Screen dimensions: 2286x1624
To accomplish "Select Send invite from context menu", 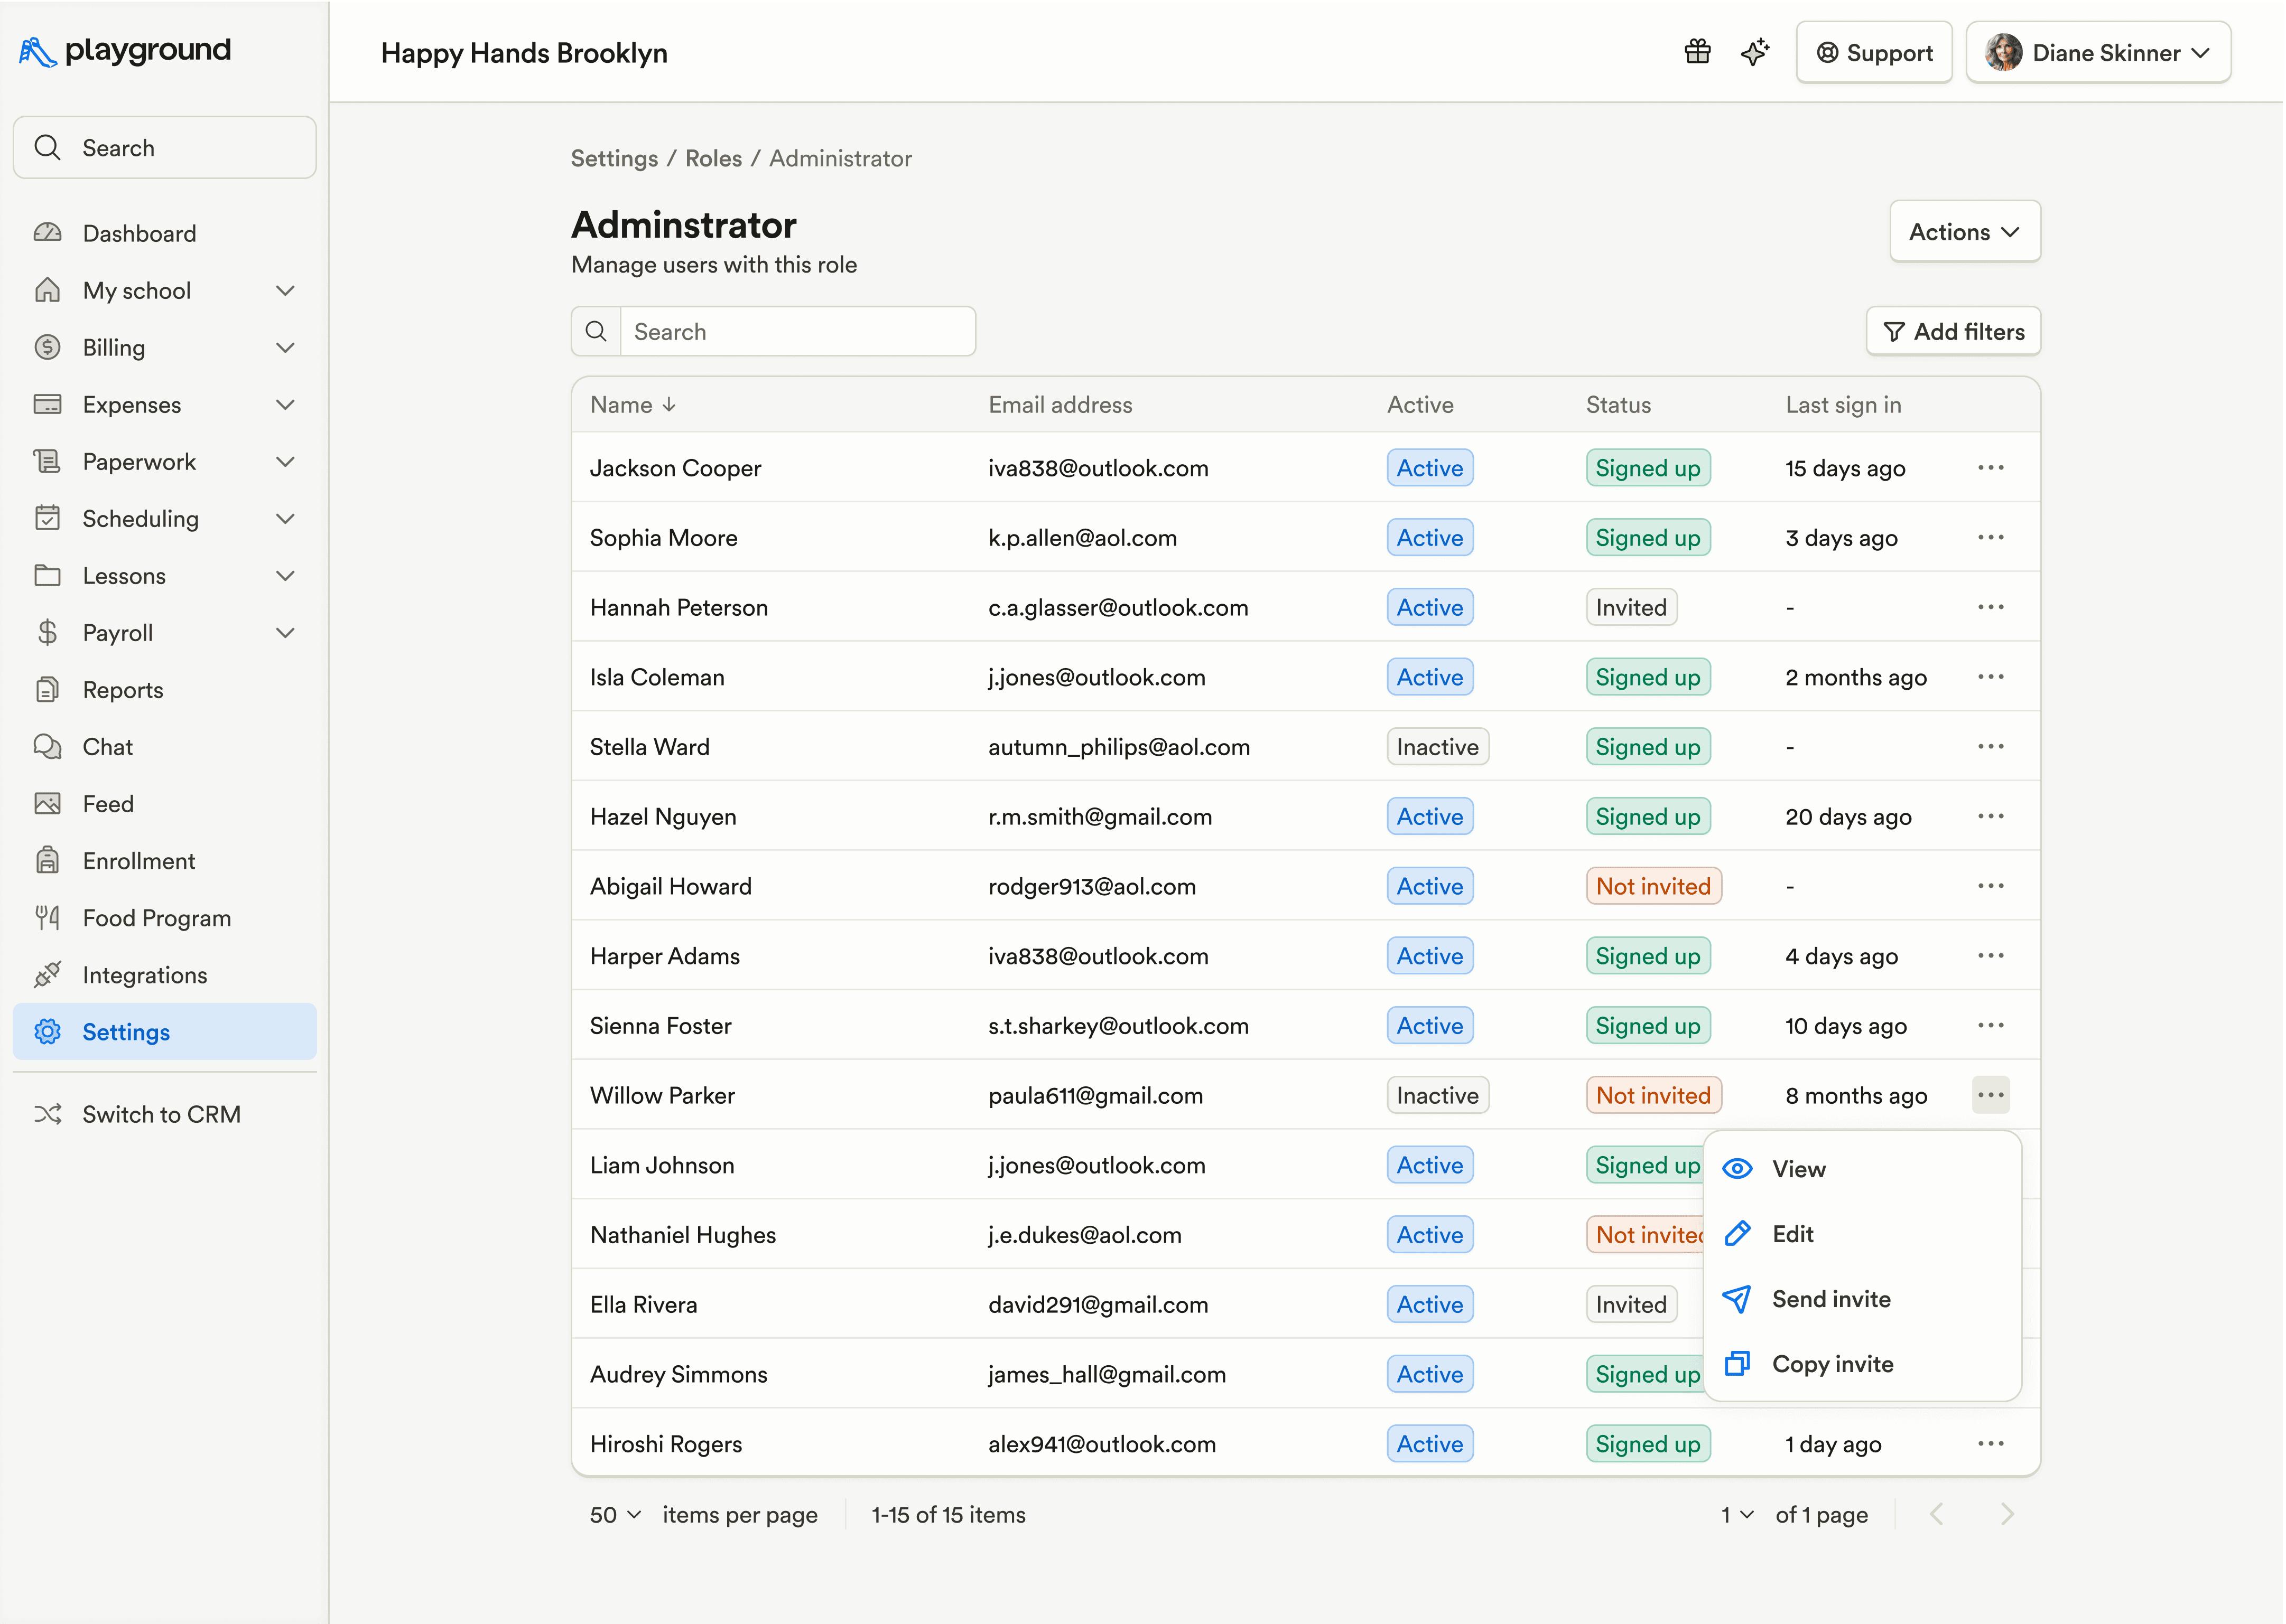I will (x=1831, y=1299).
